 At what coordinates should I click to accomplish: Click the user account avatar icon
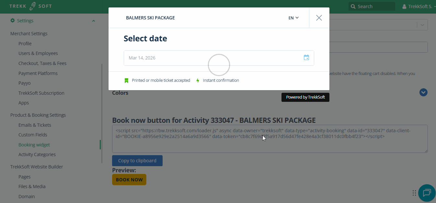(x=404, y=6)
